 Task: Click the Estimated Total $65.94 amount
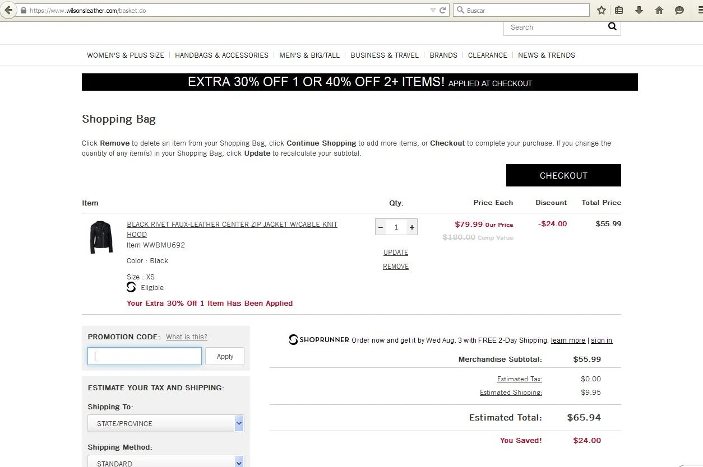pos(584,418)
